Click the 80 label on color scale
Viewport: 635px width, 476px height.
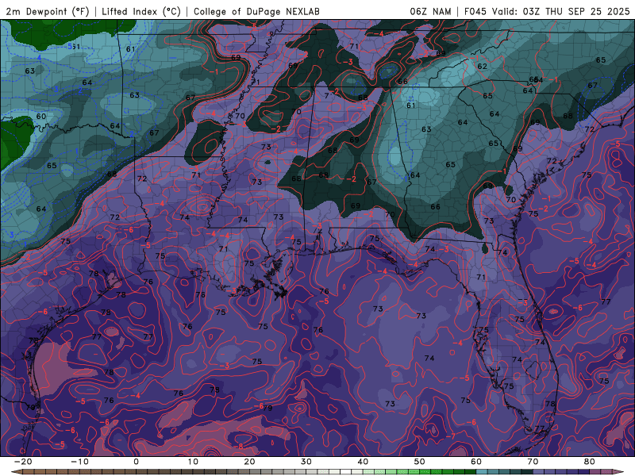coord(590,462)
